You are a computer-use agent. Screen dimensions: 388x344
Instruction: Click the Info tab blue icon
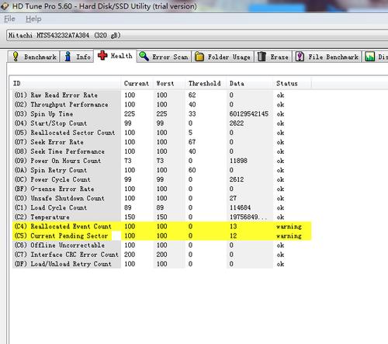pyautogui.click(x=68, y=57)
